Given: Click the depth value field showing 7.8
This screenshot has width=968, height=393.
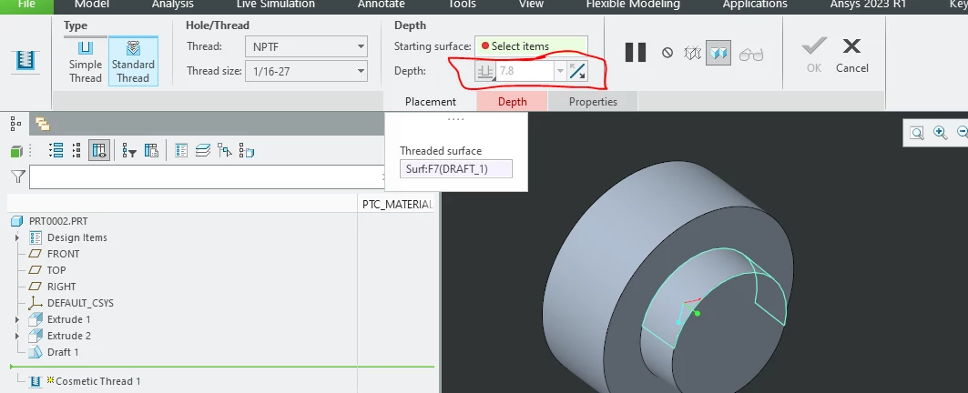Looking at the screenshot, I should pos(525,71).
